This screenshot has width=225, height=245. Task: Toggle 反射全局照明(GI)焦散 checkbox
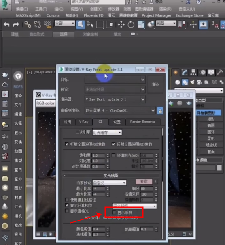(x=114, y=144)
